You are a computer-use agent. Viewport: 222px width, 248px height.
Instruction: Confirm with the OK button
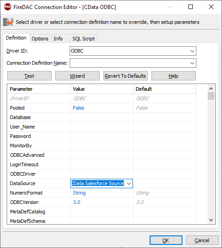(x=166, y=240)
